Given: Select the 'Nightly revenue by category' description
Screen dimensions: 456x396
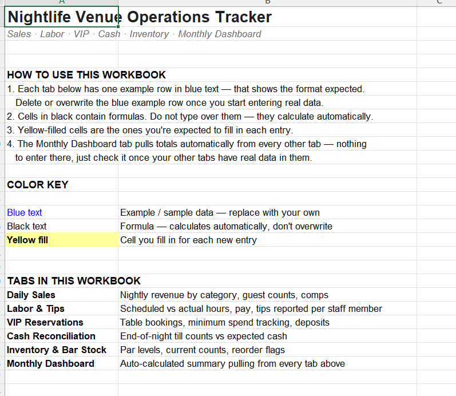Looking at the screenshot, I should pyautogui.click(x=267, y=295).
